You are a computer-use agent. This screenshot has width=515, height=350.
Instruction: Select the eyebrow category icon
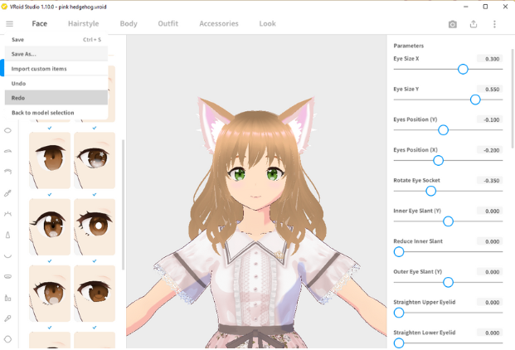click(8, 151)
